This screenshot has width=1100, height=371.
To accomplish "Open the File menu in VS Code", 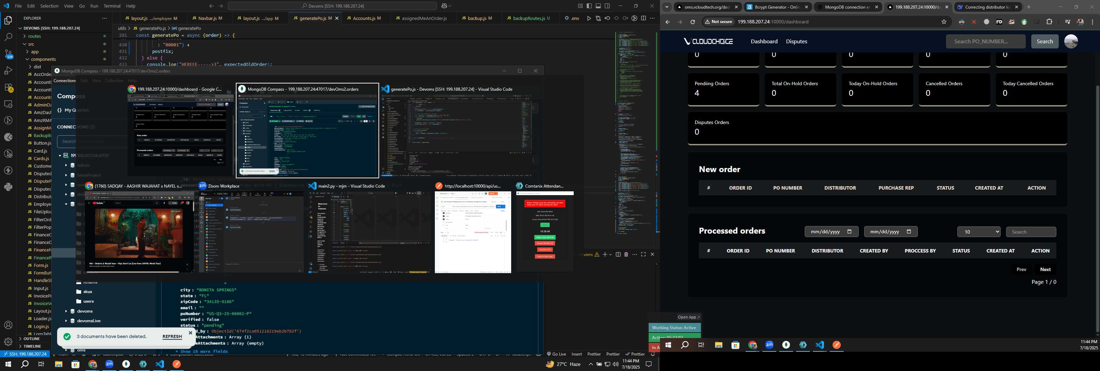I will coord(18,6).
